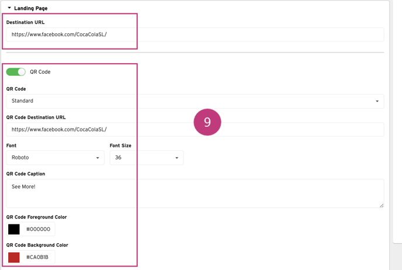Screen dimensions: 402x270
Task: Open the black foreground color swatch
Action: pos(14,229)
